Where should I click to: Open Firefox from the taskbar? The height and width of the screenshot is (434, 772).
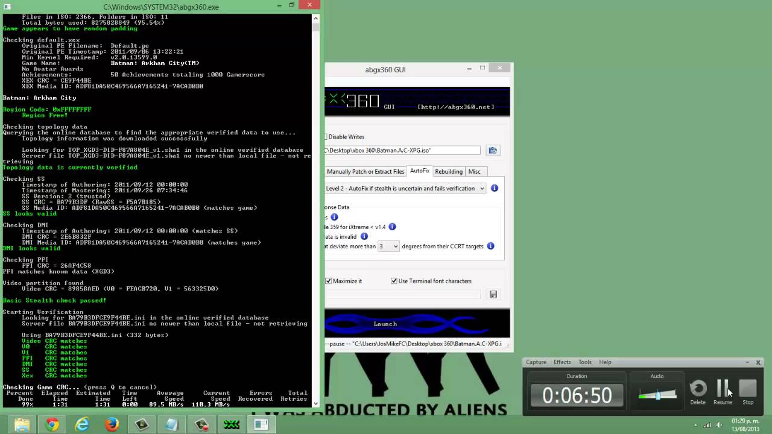click(112, 424)
